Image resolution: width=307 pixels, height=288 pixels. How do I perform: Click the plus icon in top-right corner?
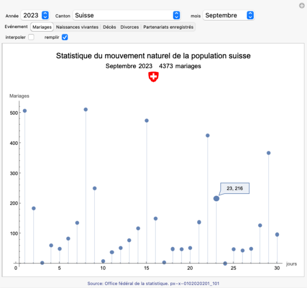pyautogui.click(x=301, y=5)
